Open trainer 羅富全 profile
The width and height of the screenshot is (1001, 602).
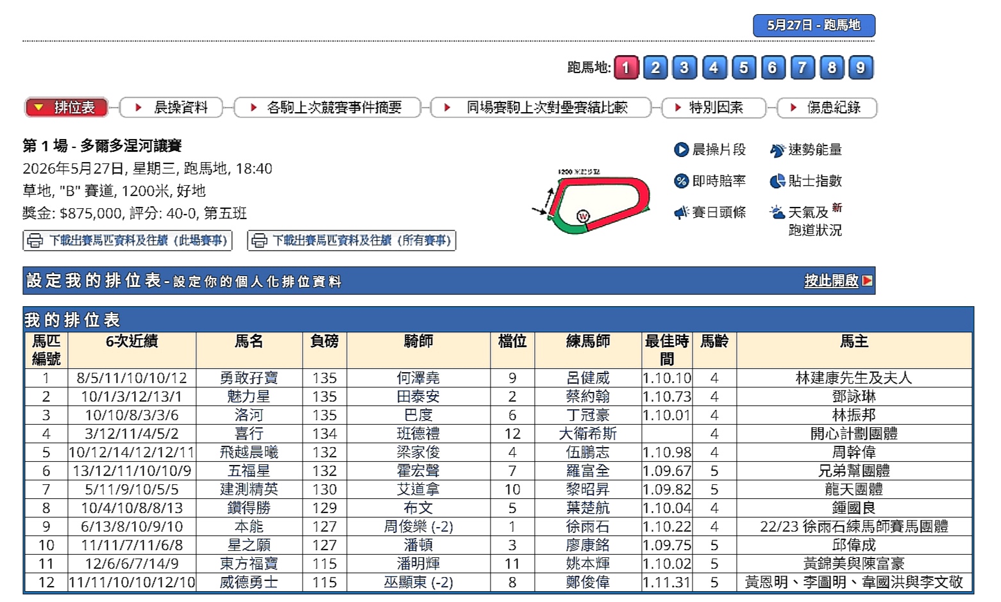[588, 471]
